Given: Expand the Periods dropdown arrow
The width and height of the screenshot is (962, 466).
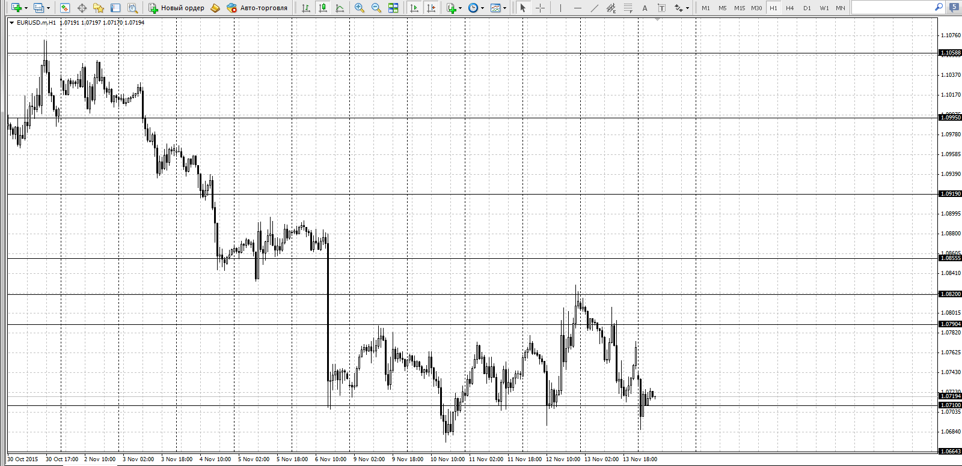Looking at the screenshot, I should click(482, 8).
